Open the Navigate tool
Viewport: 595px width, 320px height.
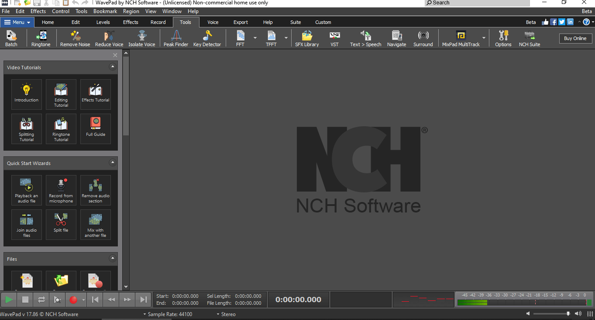coord(397,39)
